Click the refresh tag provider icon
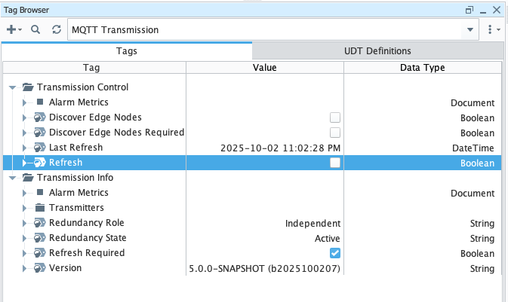This screenshot has height=302, width=508. pos(56,30)
